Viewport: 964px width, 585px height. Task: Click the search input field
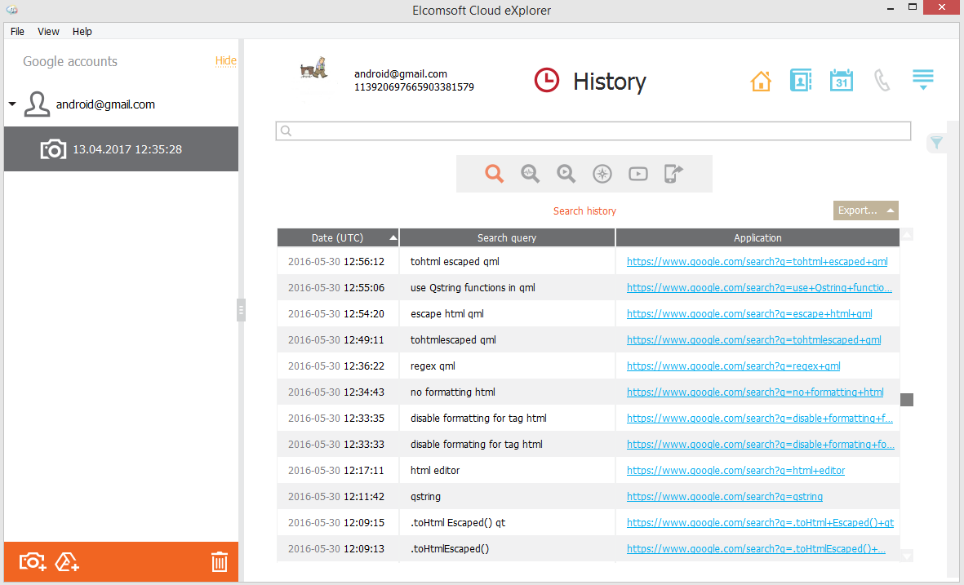[593, 131]
